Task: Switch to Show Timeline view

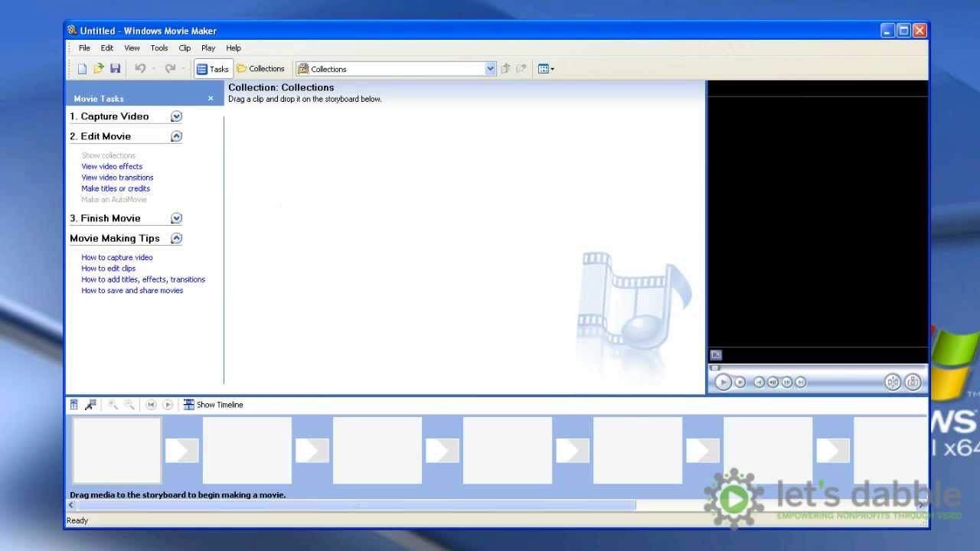Action: 213,405
